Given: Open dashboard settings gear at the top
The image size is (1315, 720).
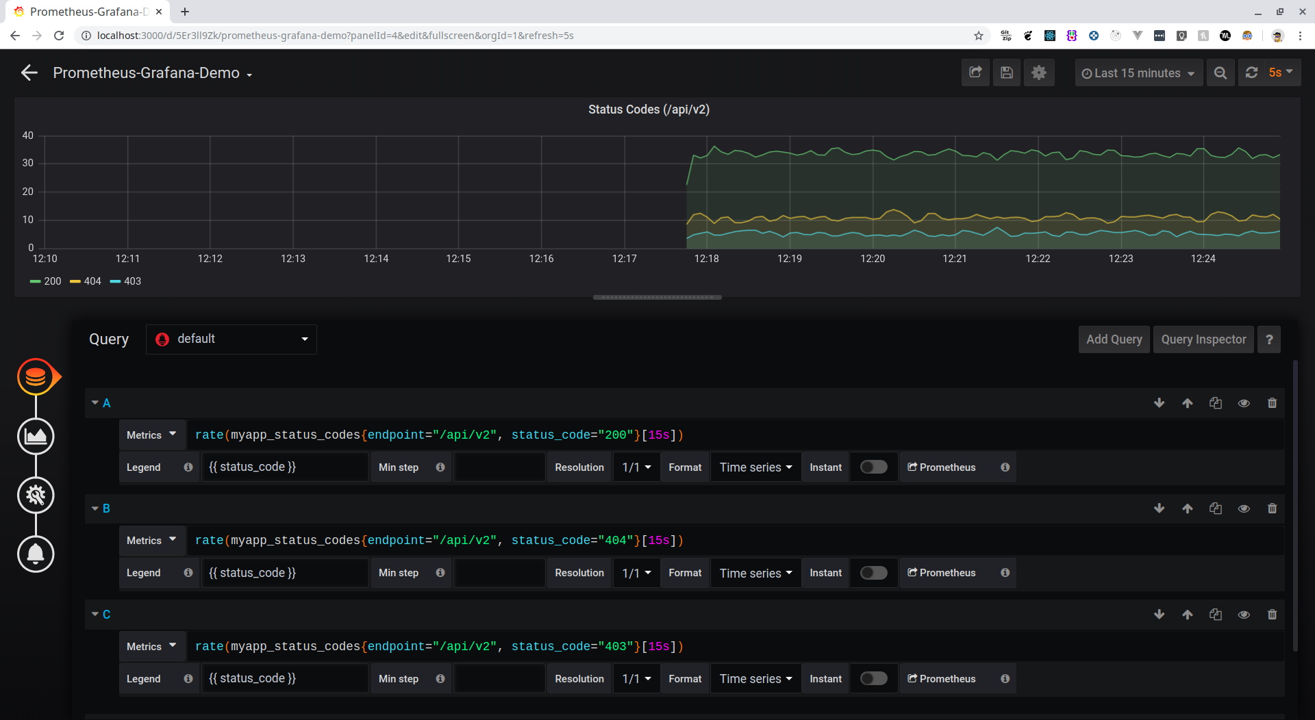Looking at the screenshot, I should coord(1039,73).
